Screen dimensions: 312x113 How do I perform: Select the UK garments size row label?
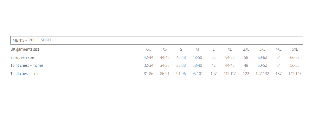[x=25, y=49]
